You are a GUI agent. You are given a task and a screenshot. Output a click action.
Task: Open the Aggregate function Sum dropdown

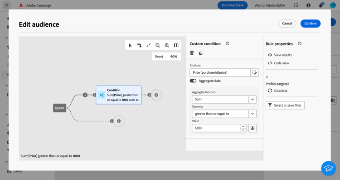tap(224, 99)
